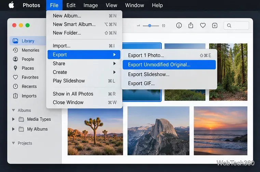Viewport: 260px width, 172px height.
Task: Click the red close window button
Action: pos(14,25)
